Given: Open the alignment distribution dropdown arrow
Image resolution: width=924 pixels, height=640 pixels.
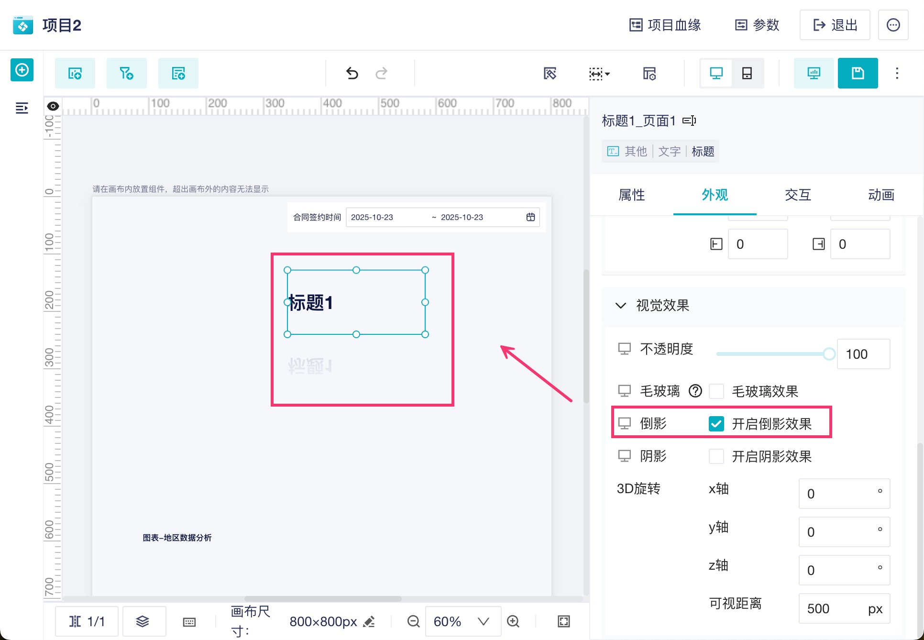Looking at the screenshot, I should coord(607,74).
